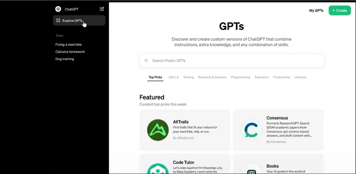Click the green Create button
Screen dimensions: 356x174
click(340, 11)
